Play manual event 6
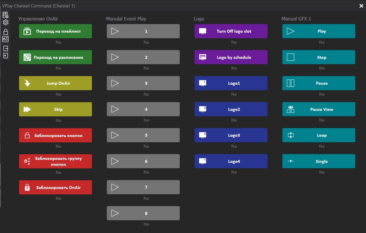Screen dimensions: 366x233 coord(143,161)
